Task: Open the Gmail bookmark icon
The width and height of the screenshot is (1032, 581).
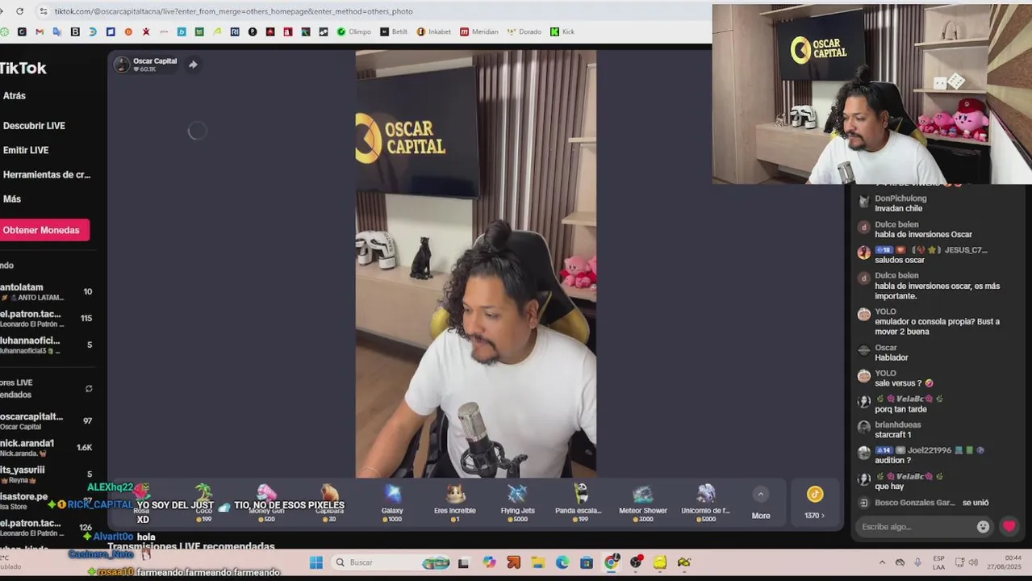Action: click(x=40, y=32)
